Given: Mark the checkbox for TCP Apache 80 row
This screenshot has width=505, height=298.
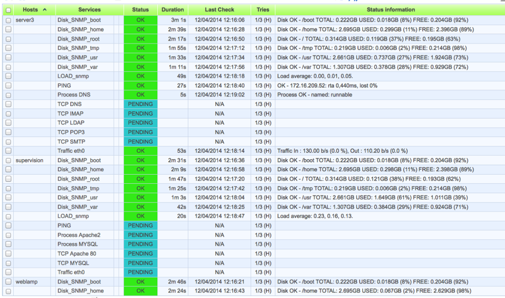Looking at the screenshot, I should pyautogui.click(x=8, y=254).
